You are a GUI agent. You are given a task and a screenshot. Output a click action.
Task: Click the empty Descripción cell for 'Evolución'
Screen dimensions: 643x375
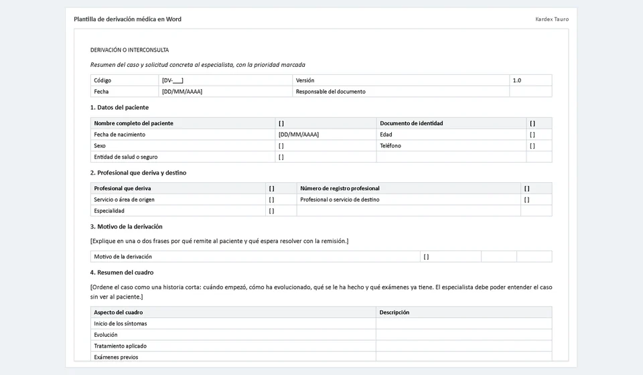click(x=463, y=334)
